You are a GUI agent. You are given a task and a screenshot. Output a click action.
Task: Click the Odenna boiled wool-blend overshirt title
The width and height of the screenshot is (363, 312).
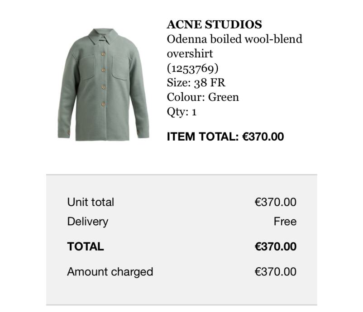coord(234,46)
